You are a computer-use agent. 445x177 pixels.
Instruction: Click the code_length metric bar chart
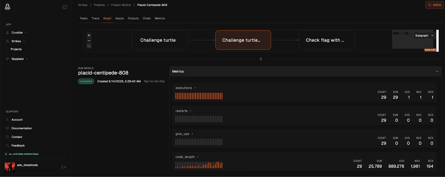[199, 165]
